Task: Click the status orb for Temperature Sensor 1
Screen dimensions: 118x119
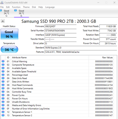Action: point(3,112)
